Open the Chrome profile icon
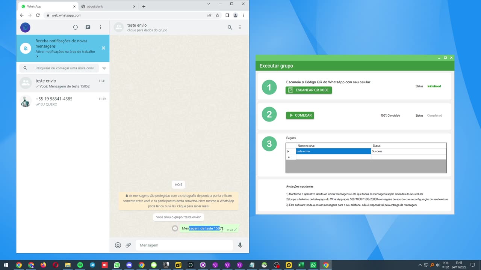Viewport: 481px width, 270px height. [236, 15]
